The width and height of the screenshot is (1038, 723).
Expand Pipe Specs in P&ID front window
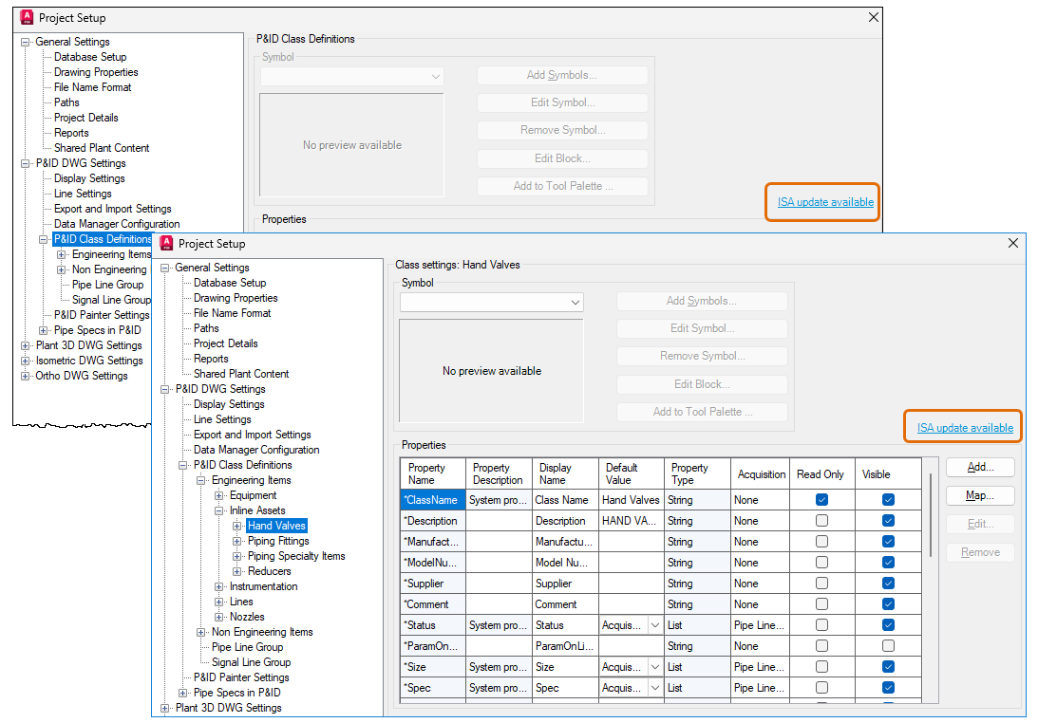pyautogui.click(x=182, y=694)
